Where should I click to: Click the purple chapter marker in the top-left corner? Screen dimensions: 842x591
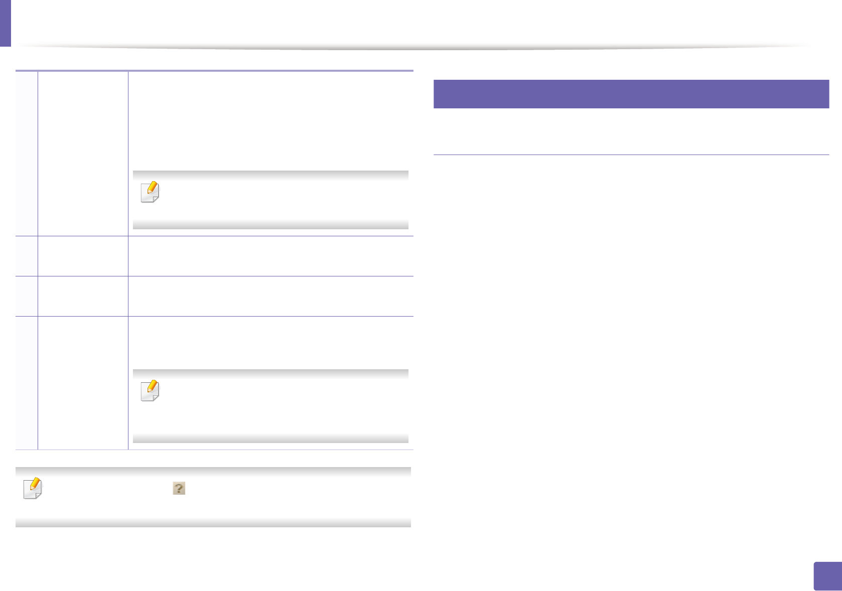coord(5,23)
